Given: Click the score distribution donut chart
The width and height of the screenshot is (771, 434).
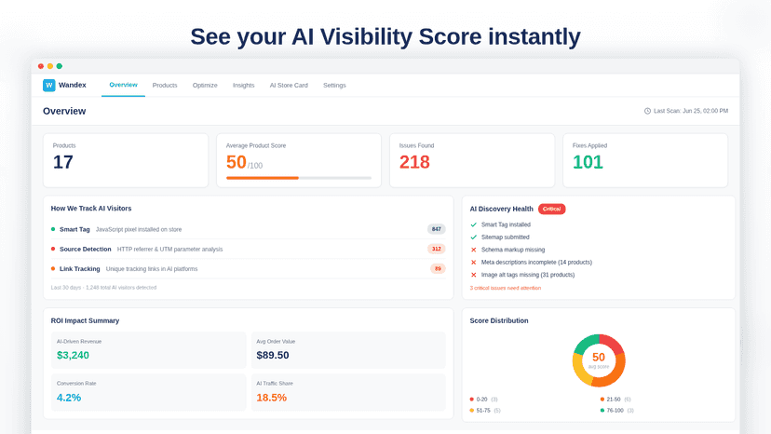Looking at the screenshot, I should (599, 360).
